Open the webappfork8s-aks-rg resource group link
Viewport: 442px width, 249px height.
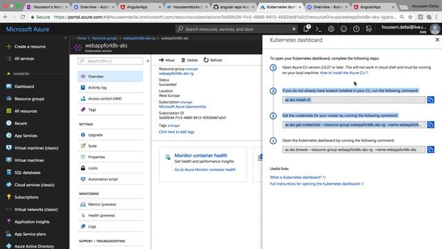(x=176, y=73)
